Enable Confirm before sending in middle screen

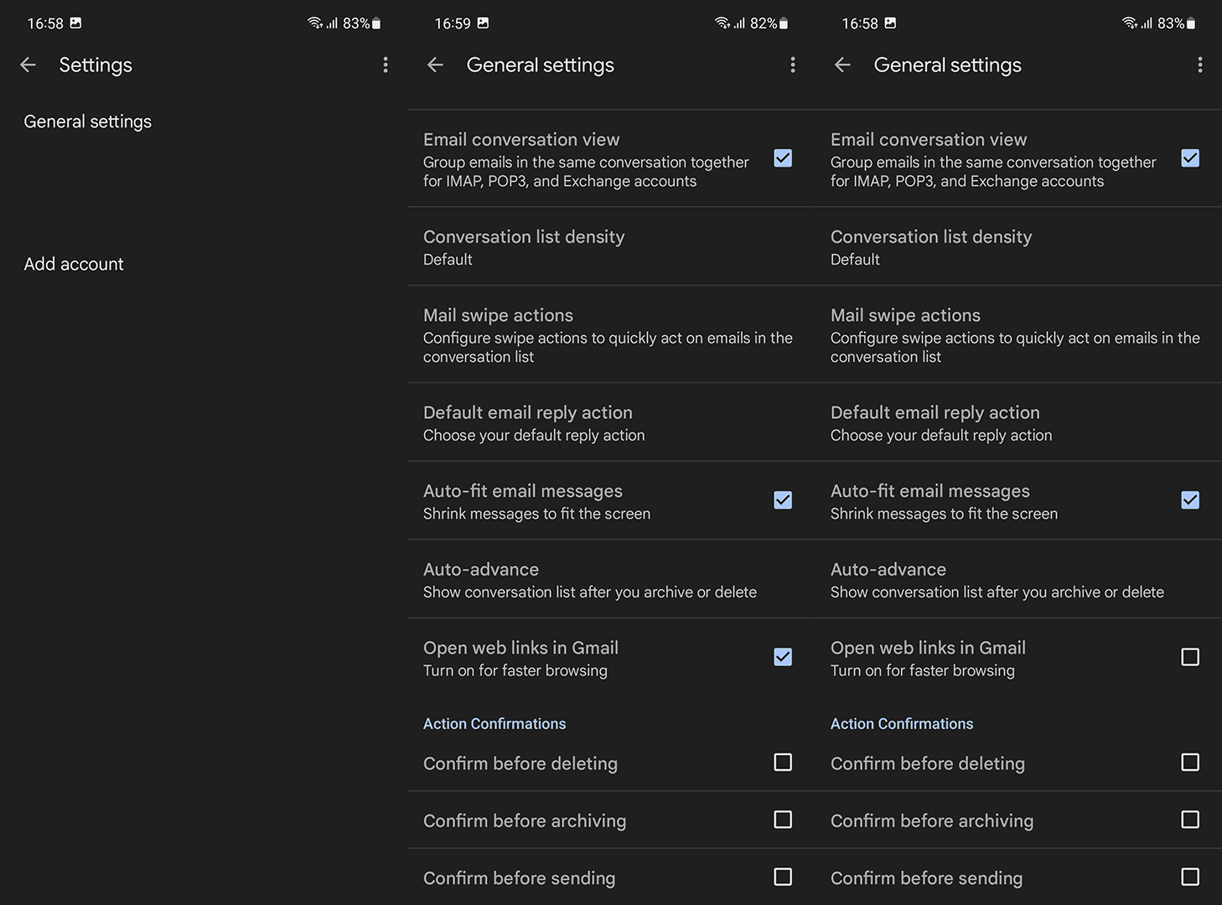pyautogui.click(x=783, y=877)
